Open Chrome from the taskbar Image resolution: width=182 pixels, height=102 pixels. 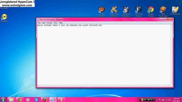tap(20, 100)
